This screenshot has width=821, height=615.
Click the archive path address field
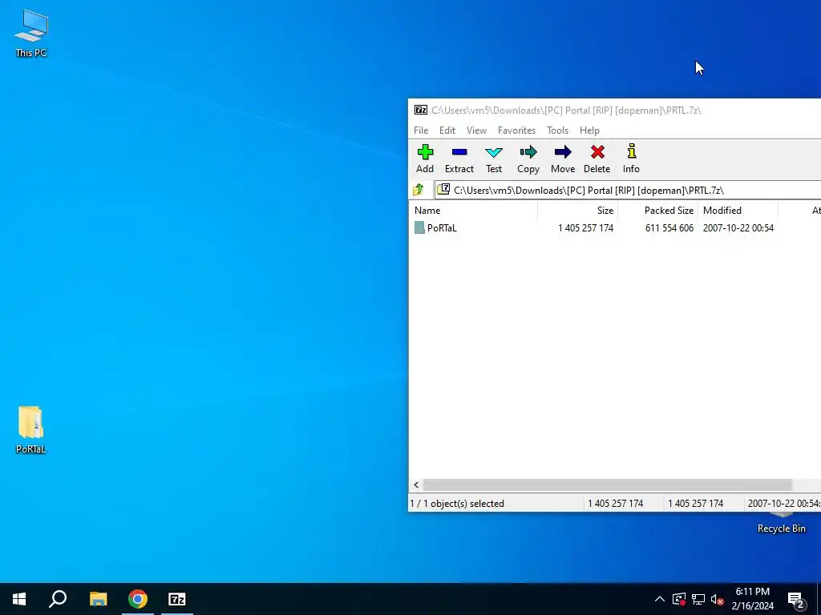coord(628,190)
